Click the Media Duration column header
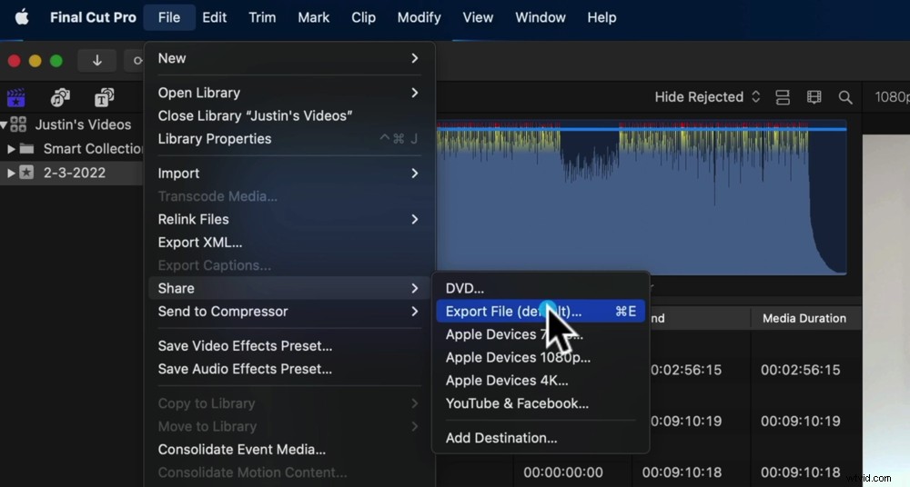This screenshot has height=487, width=910. (x=804, y=318)
